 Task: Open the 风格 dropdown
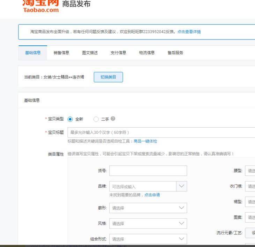(x=148, y=223)
